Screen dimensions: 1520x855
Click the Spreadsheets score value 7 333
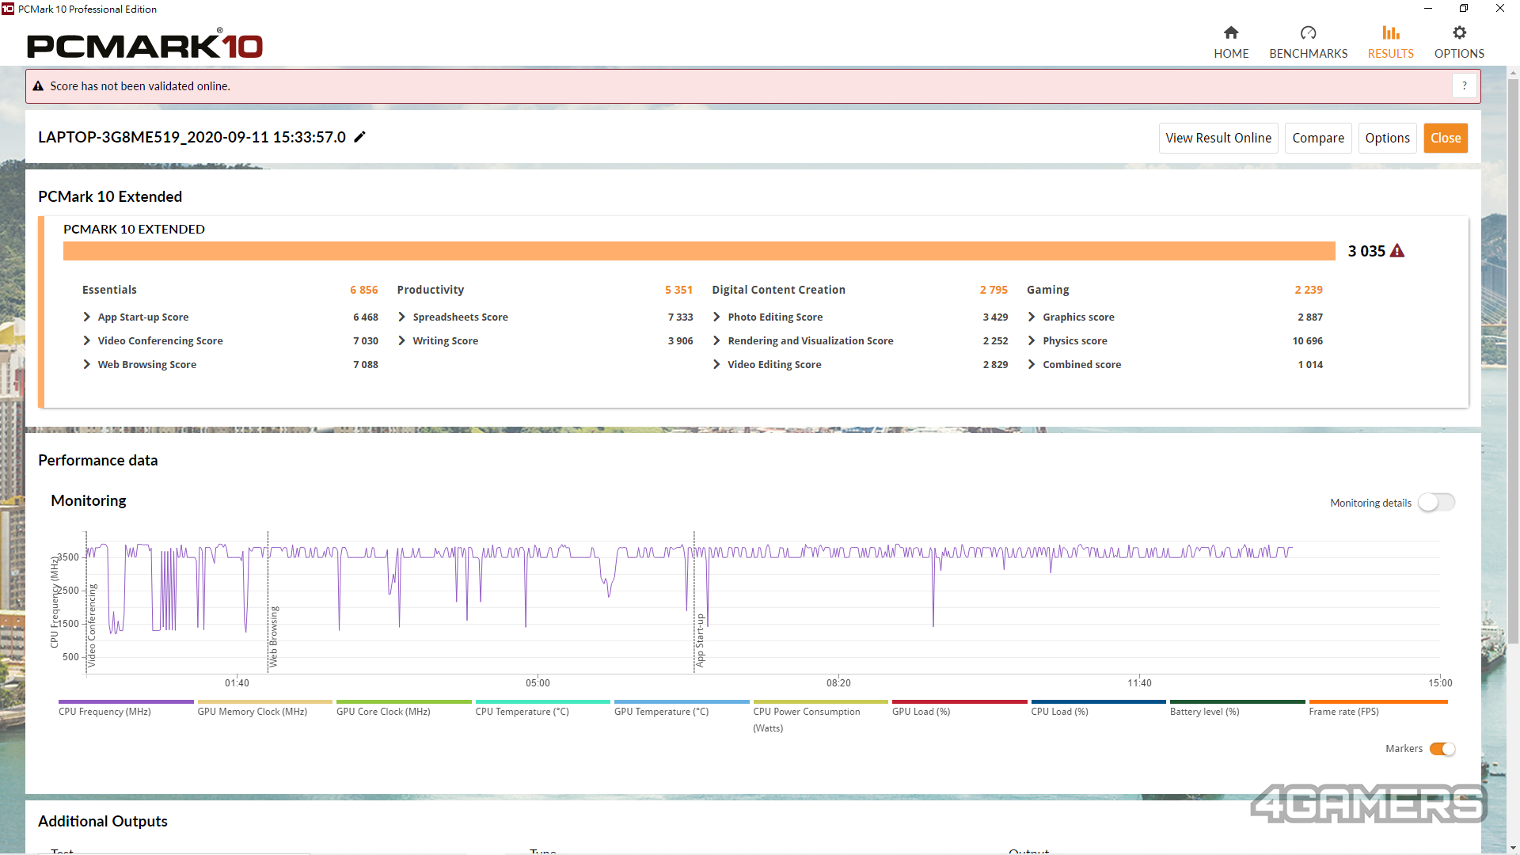[680, 317]
